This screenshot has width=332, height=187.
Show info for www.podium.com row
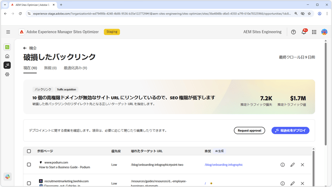(282, 165)
